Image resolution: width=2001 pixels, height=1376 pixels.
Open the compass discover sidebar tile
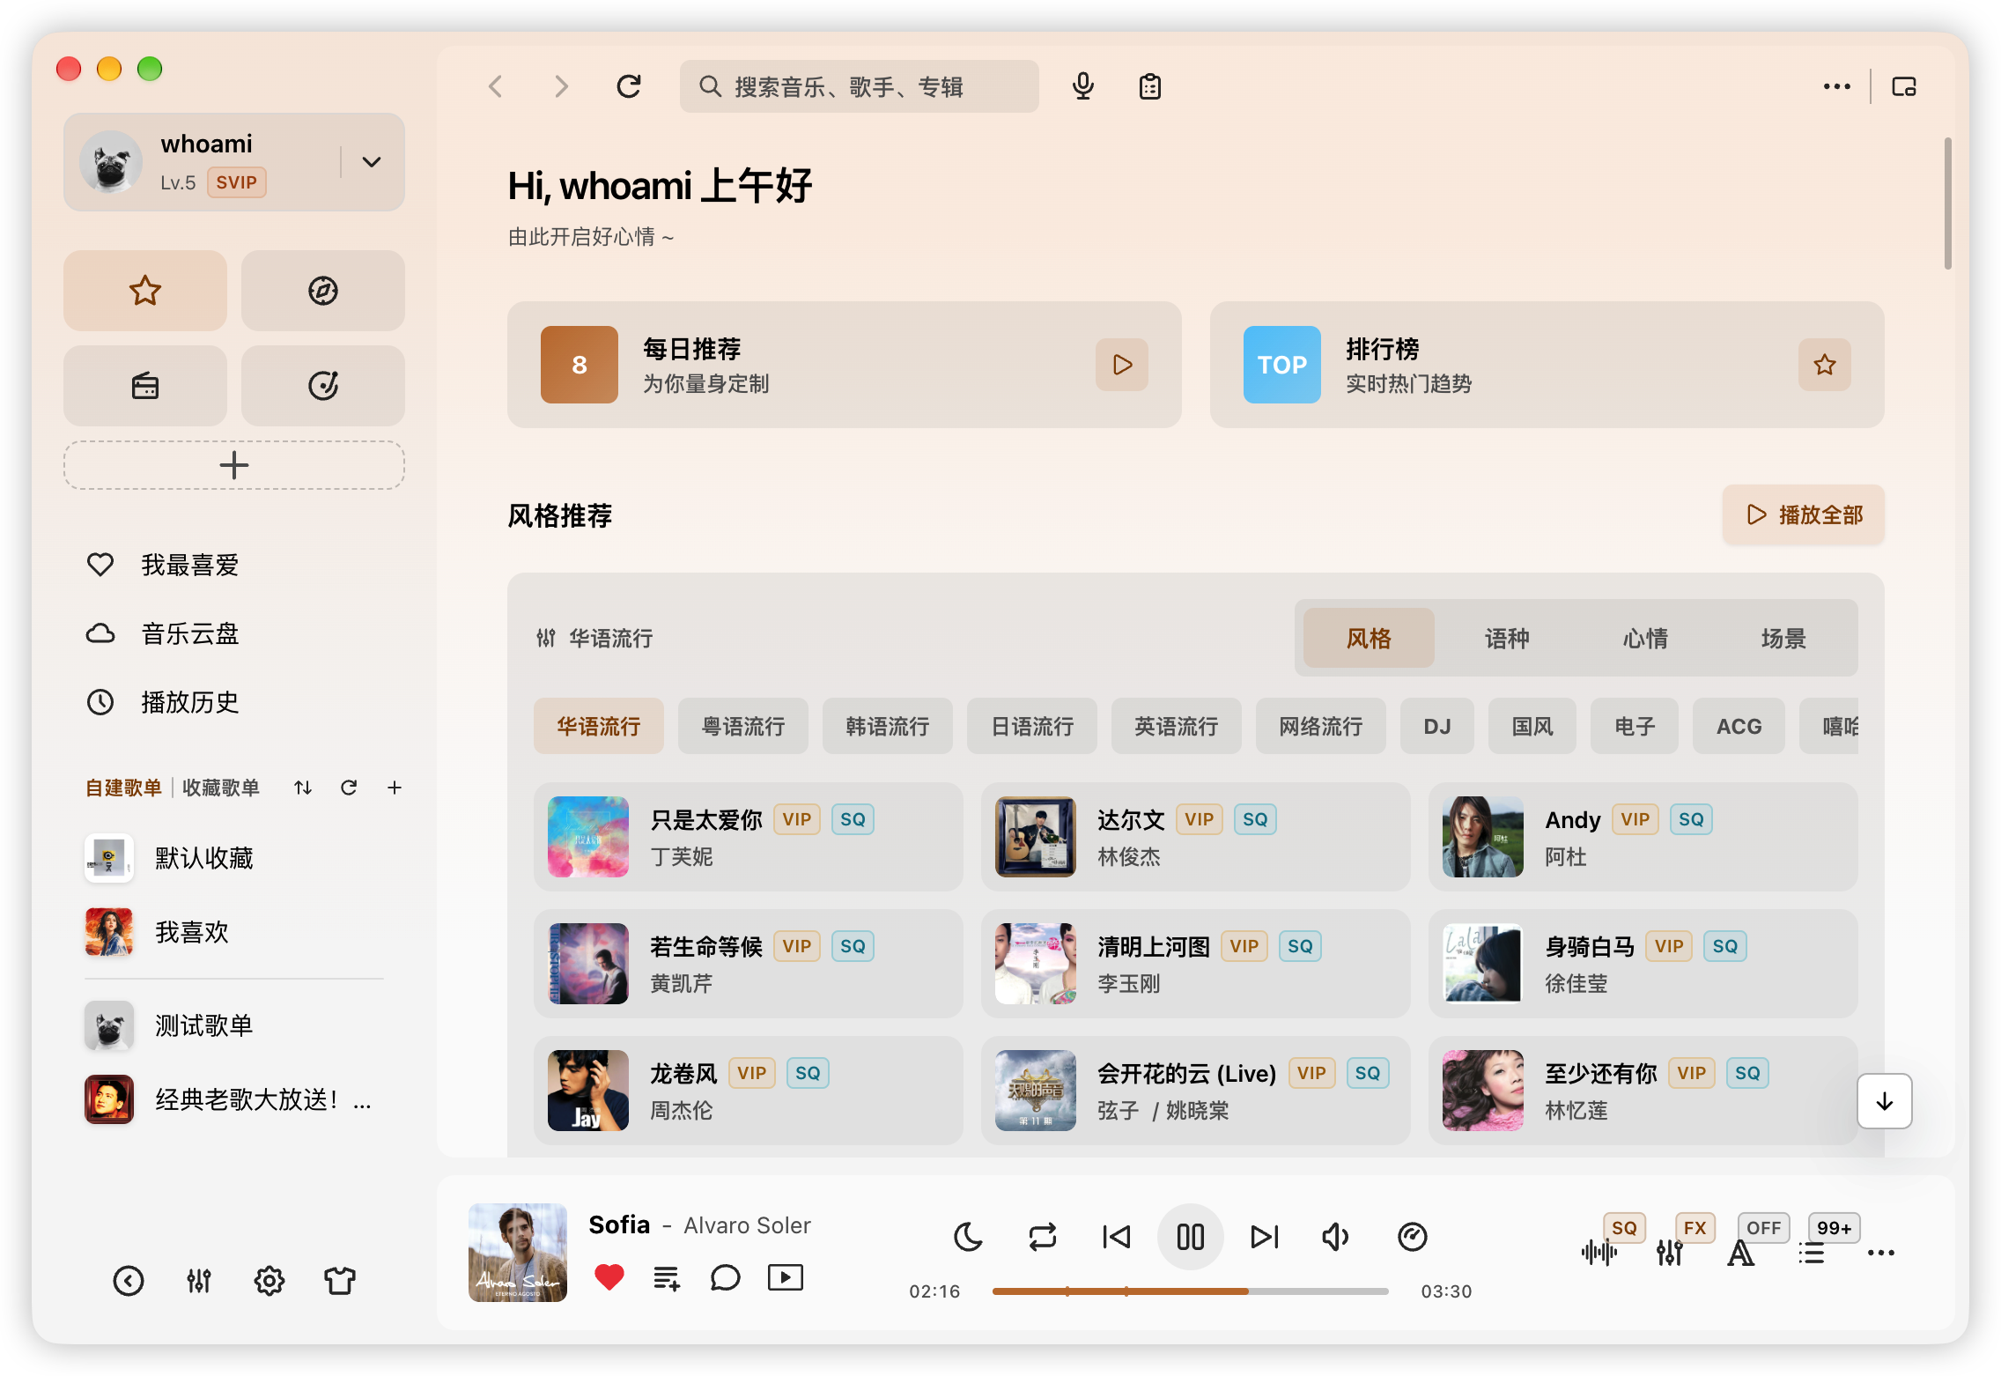point(323,291)
